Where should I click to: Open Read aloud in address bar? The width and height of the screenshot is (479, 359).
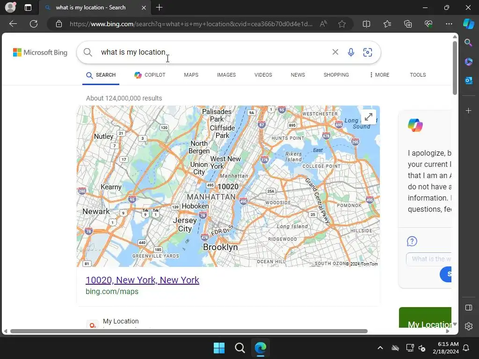(x=324, y=24)
